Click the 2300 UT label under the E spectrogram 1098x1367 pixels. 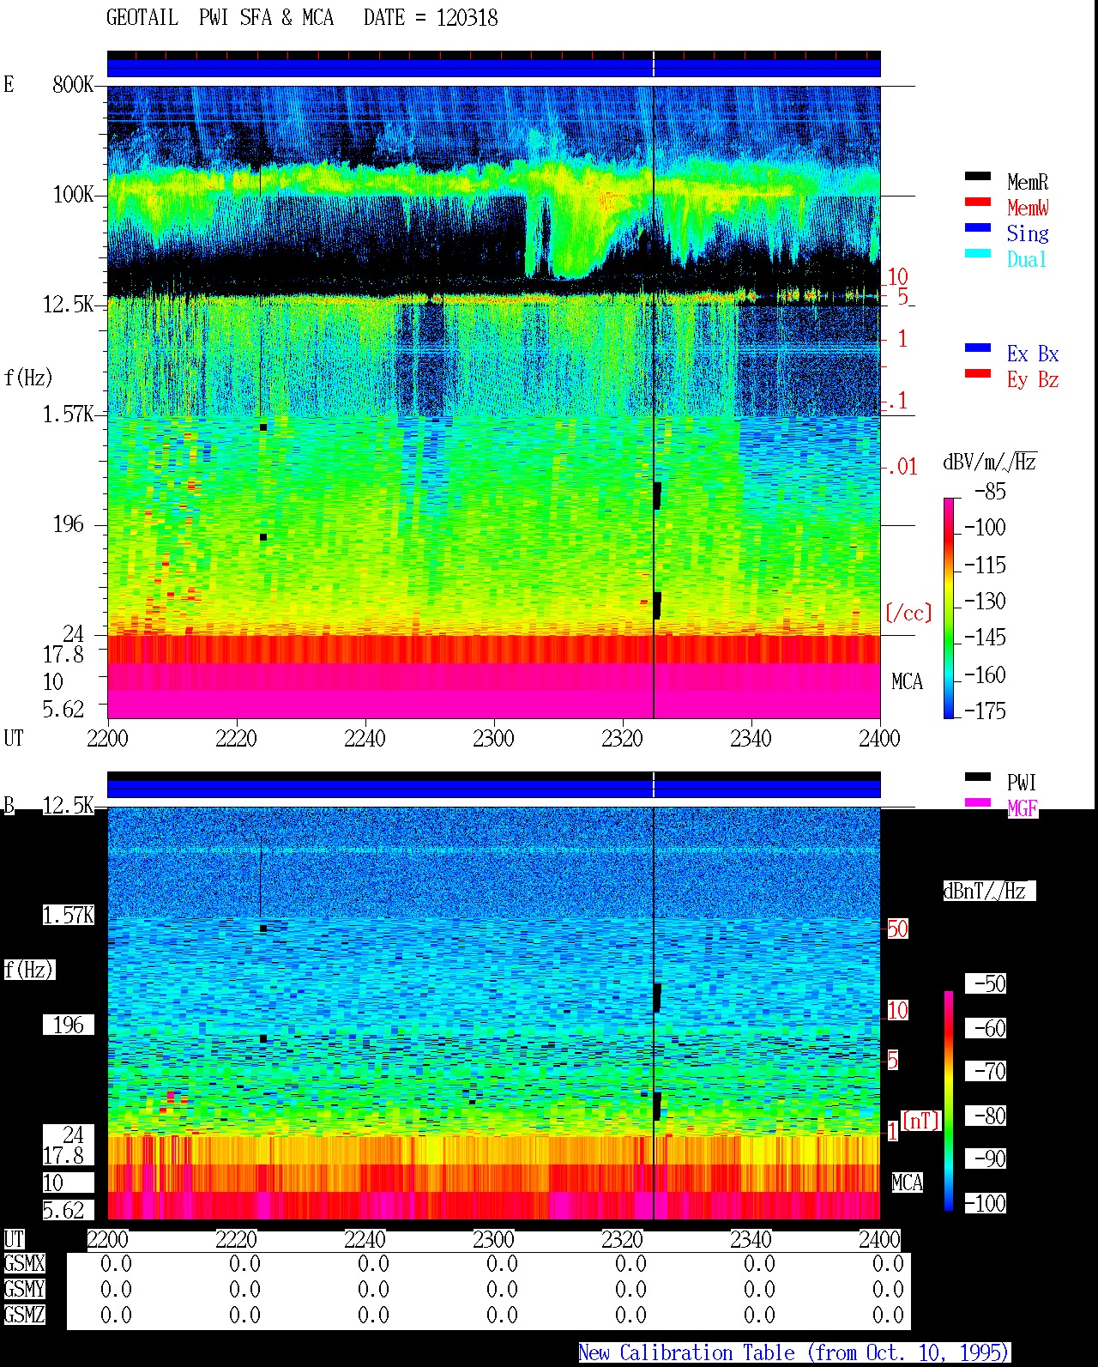pos(493,739)
